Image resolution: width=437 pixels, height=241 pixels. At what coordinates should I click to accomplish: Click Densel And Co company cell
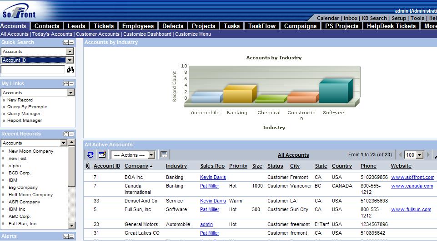tap(141, 201)
